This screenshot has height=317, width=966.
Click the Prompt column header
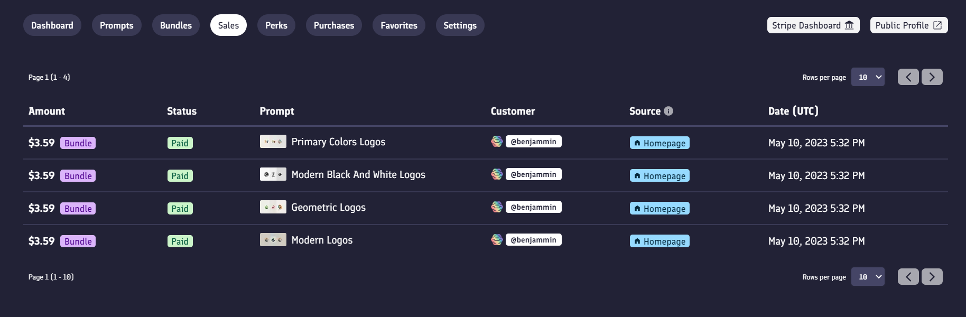pos(277,111)
